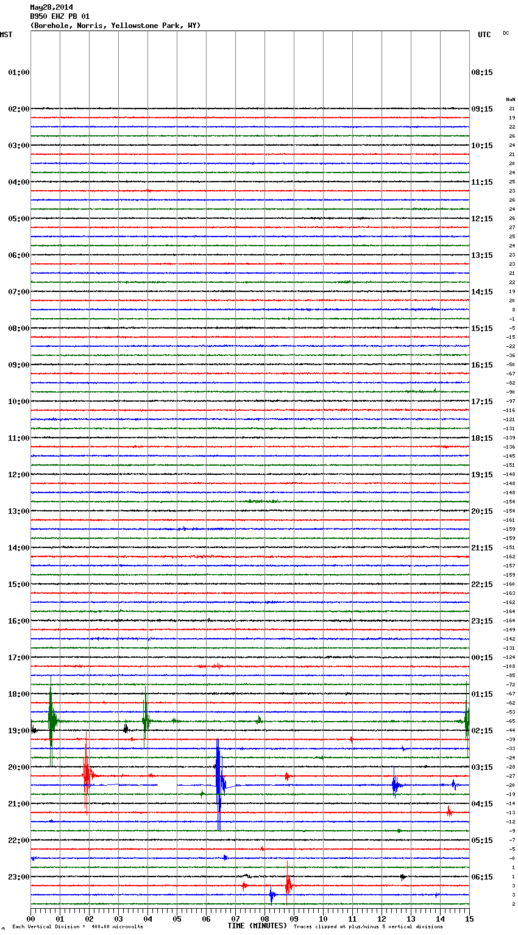
Task: Click the Borehole, Norris, Yellowstone Park location title
Action: pos(115,26)
